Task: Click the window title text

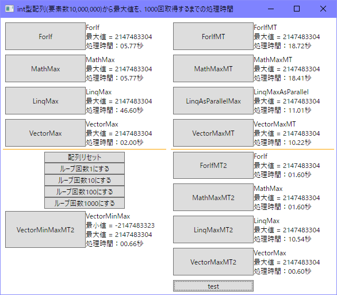Action: pyautogui.click(x=125, y=9)
